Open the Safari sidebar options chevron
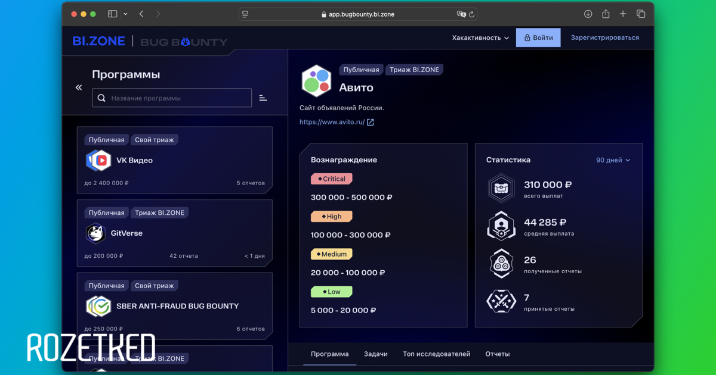 (125, 14)
